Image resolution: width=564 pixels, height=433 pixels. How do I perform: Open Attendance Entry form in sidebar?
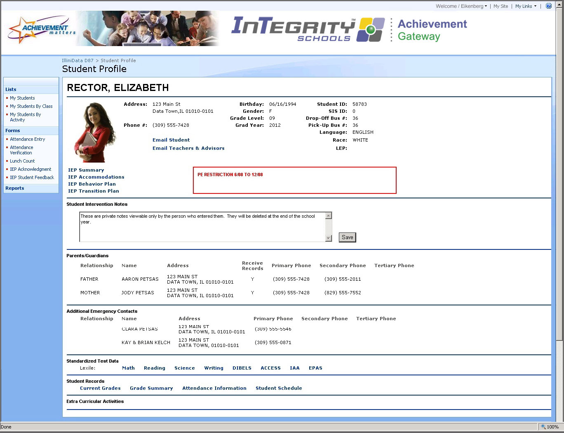point(28,139)
